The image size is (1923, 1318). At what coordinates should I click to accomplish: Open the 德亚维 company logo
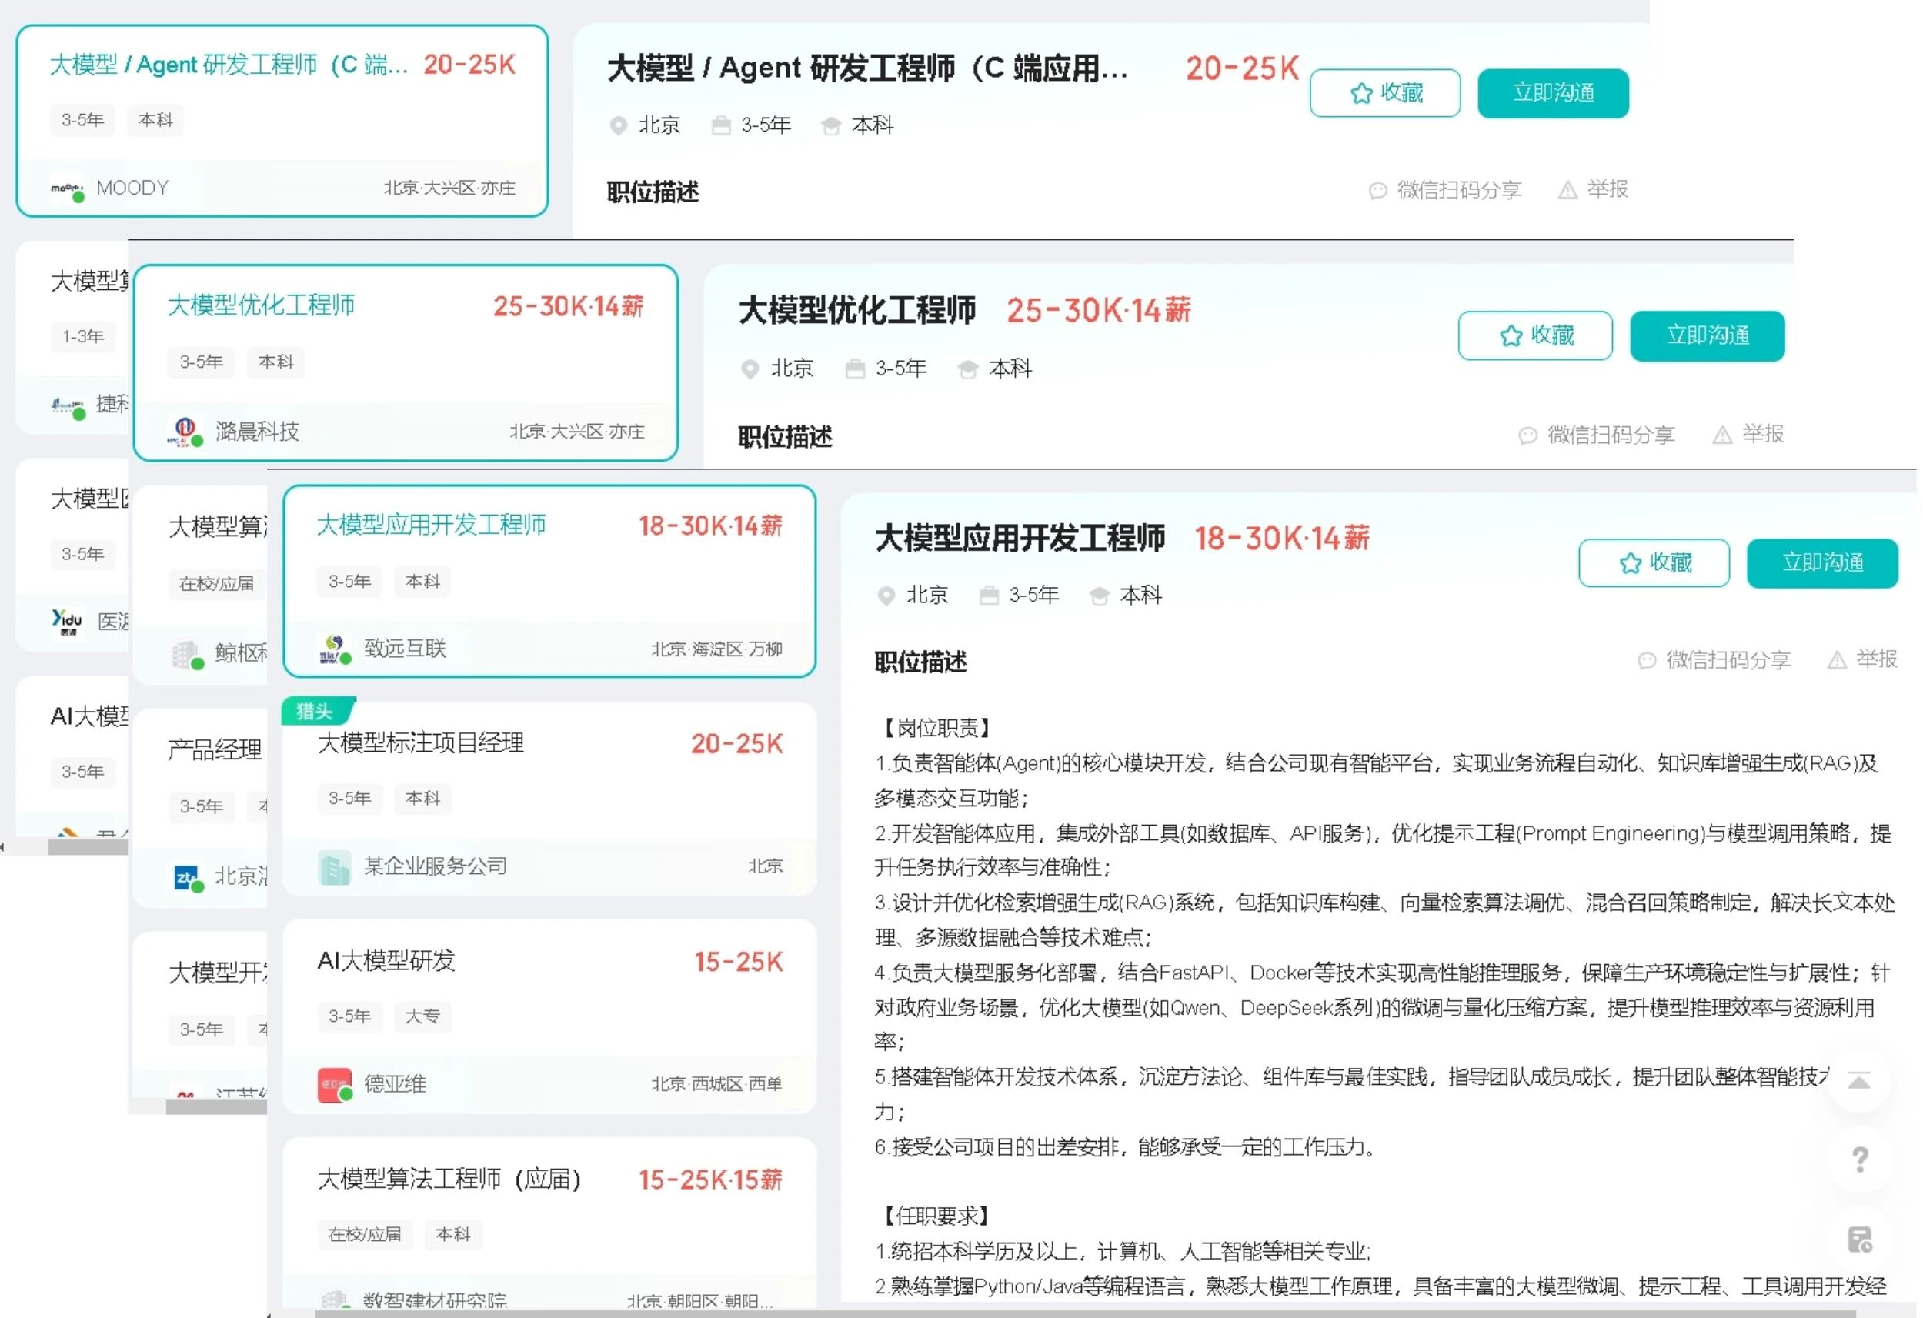pos(334,1085)
